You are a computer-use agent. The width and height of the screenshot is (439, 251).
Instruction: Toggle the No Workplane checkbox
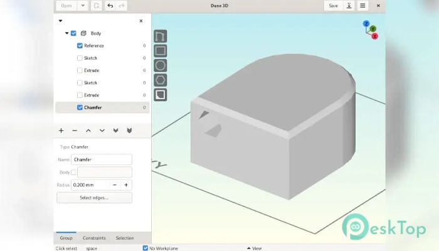(145, 248)
